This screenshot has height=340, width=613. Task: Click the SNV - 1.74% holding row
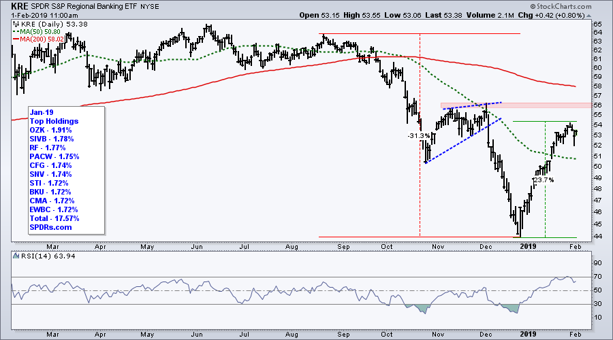pos(51,174)
